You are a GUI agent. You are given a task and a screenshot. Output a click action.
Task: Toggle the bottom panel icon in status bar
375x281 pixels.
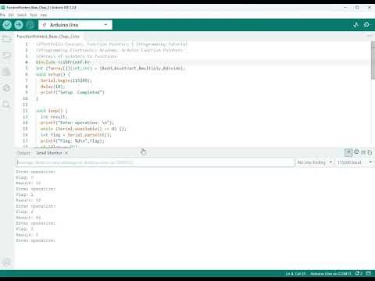[x=369, y=273]
